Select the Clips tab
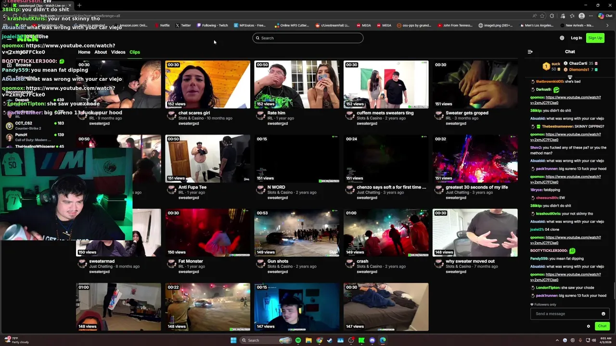 click(x=135, y=52)
